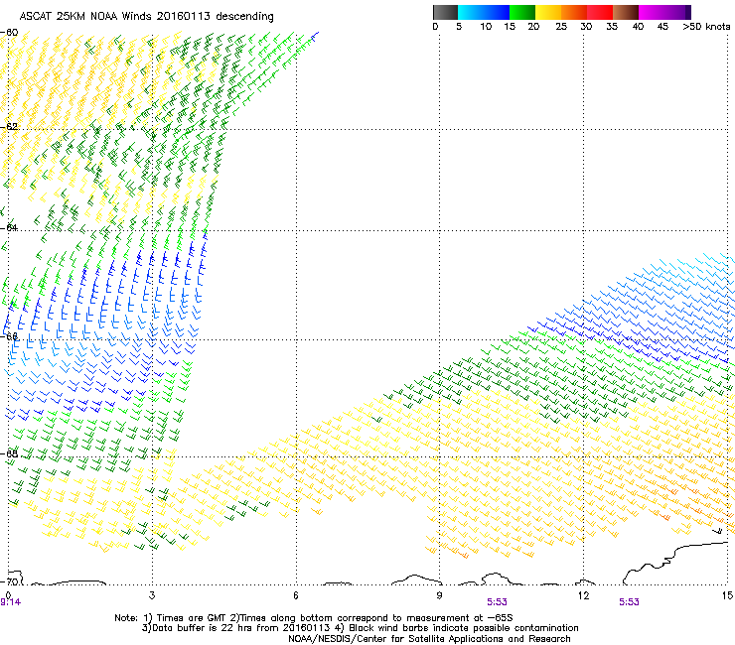Click the '>50 knots' legend label
The height and width of the screenshot is (645, 735).
point(706,27)
